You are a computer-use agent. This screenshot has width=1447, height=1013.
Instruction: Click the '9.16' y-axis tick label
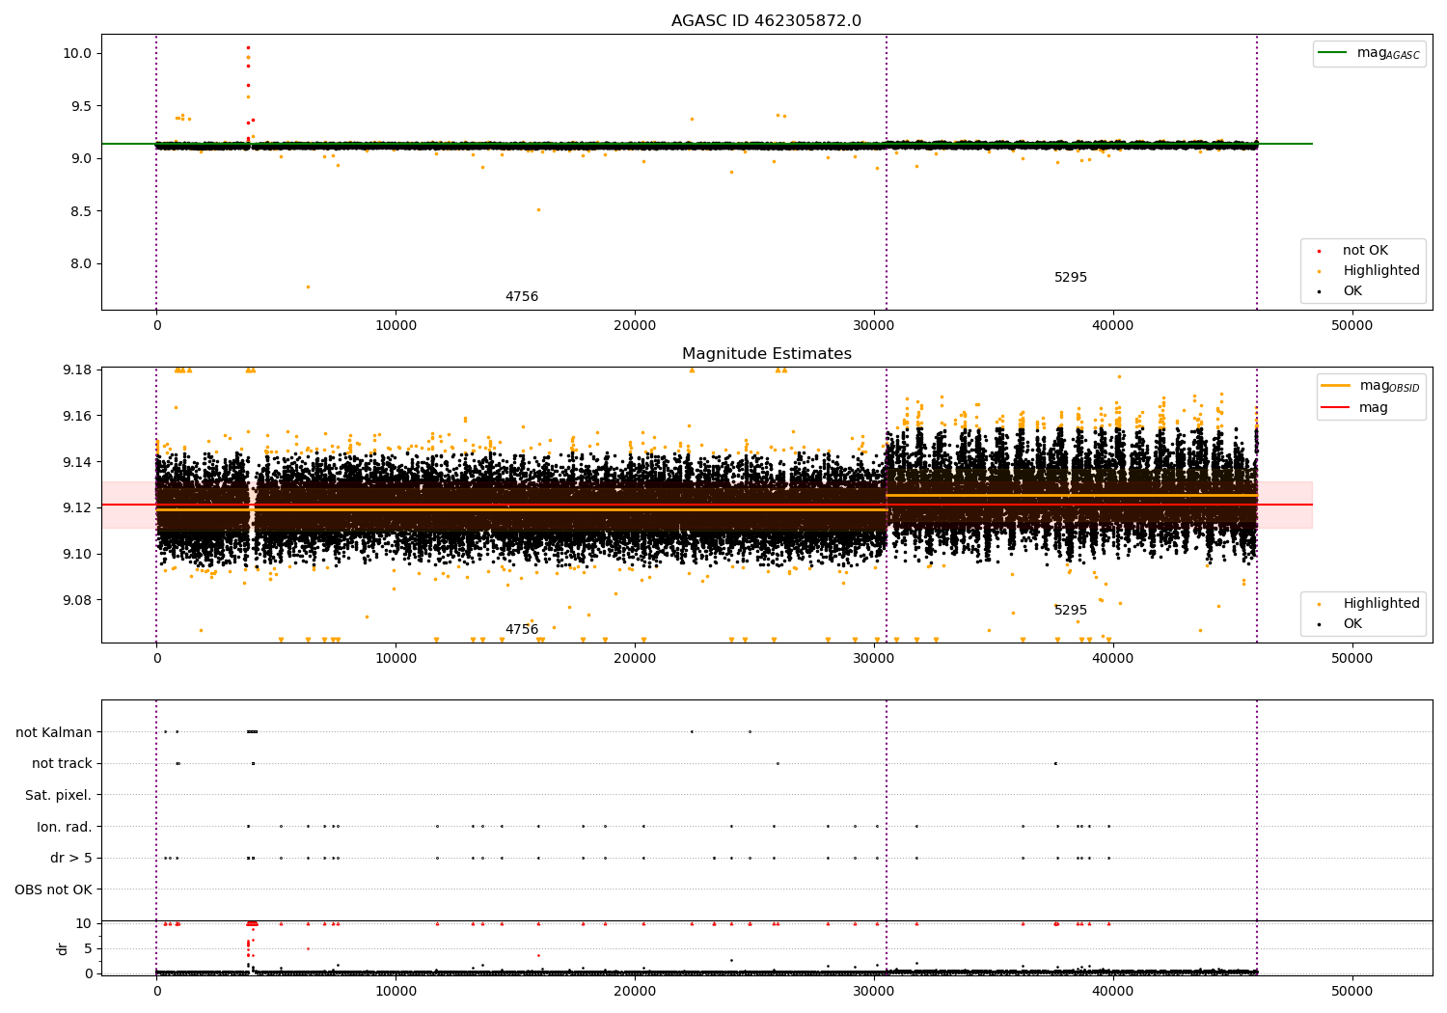(x=77, y=416)
